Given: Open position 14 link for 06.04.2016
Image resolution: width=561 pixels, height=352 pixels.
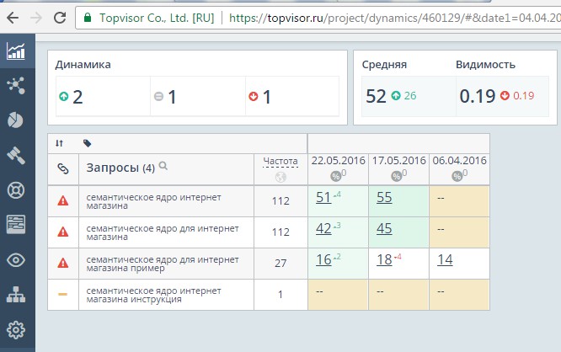Looking at the screenshot, I should point(445,259).
